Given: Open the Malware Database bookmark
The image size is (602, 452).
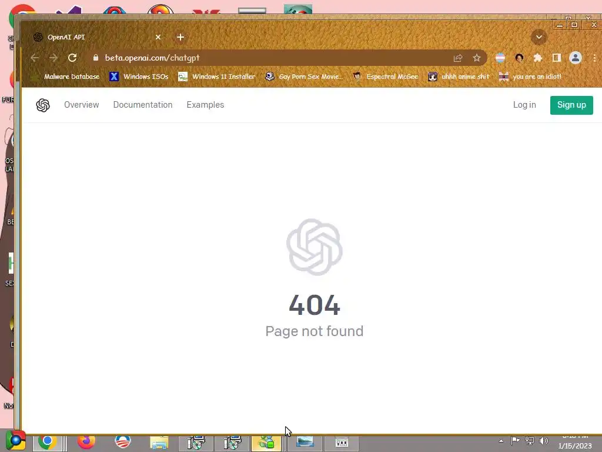Looking at the screenshot, I should (x=65, y=77).
